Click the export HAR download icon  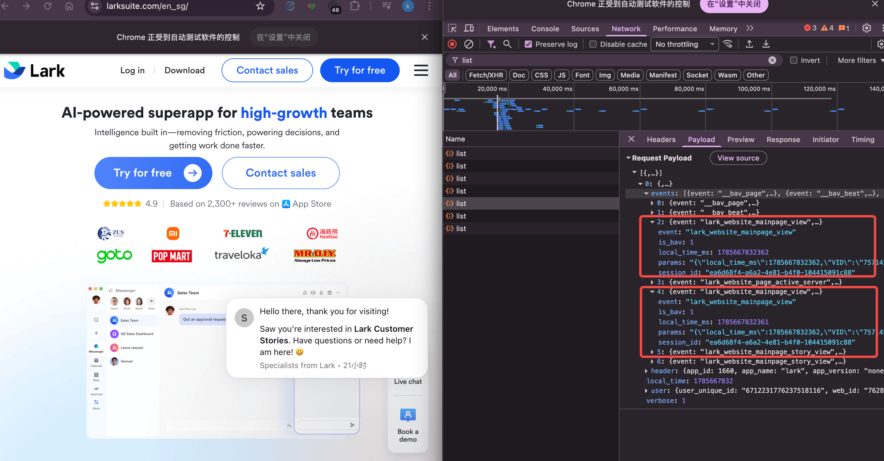(x=765, y=44)
